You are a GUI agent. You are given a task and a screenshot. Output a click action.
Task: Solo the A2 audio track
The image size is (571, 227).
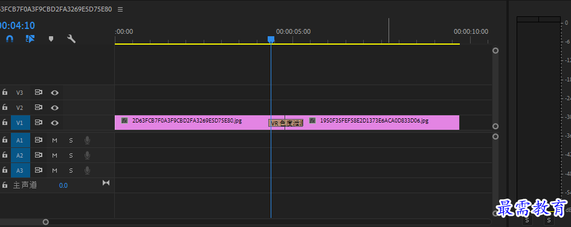[71, 155]
